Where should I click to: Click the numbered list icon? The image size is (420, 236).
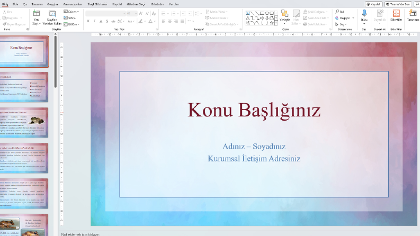click(x=173, y=13)
